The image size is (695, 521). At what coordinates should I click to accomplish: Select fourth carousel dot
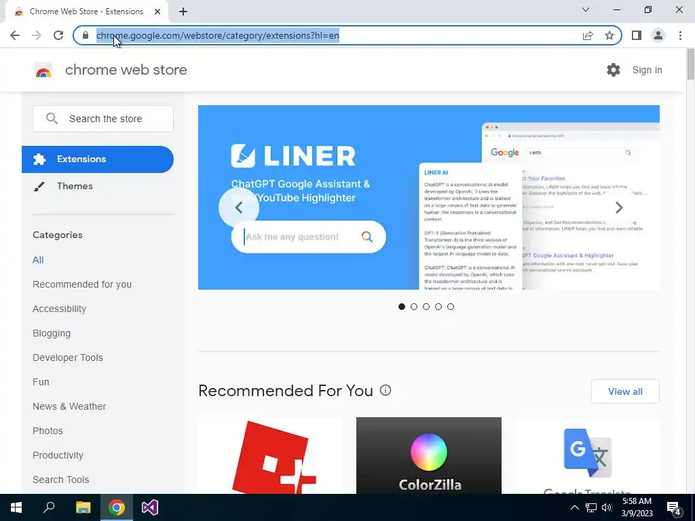click(x=438, y=307)
